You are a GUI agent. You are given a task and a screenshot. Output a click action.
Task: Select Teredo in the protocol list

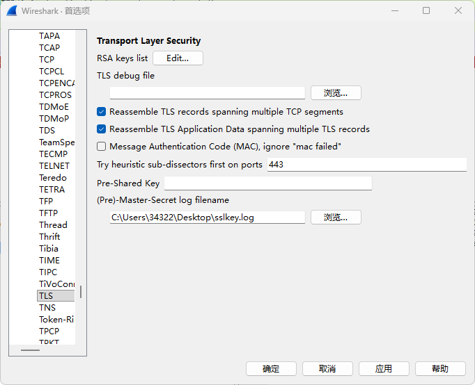[x=53, y=177]
